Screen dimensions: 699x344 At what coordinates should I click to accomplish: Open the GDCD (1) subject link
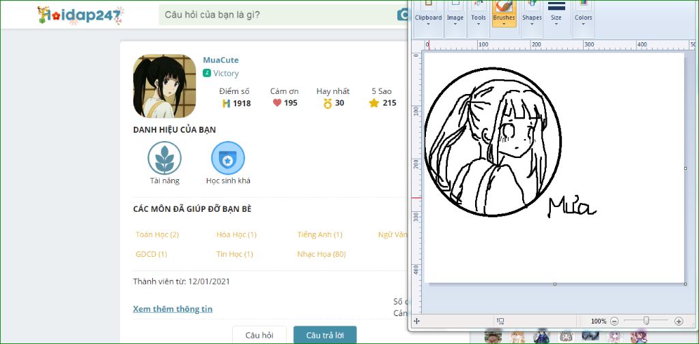[x=151, y=254]
